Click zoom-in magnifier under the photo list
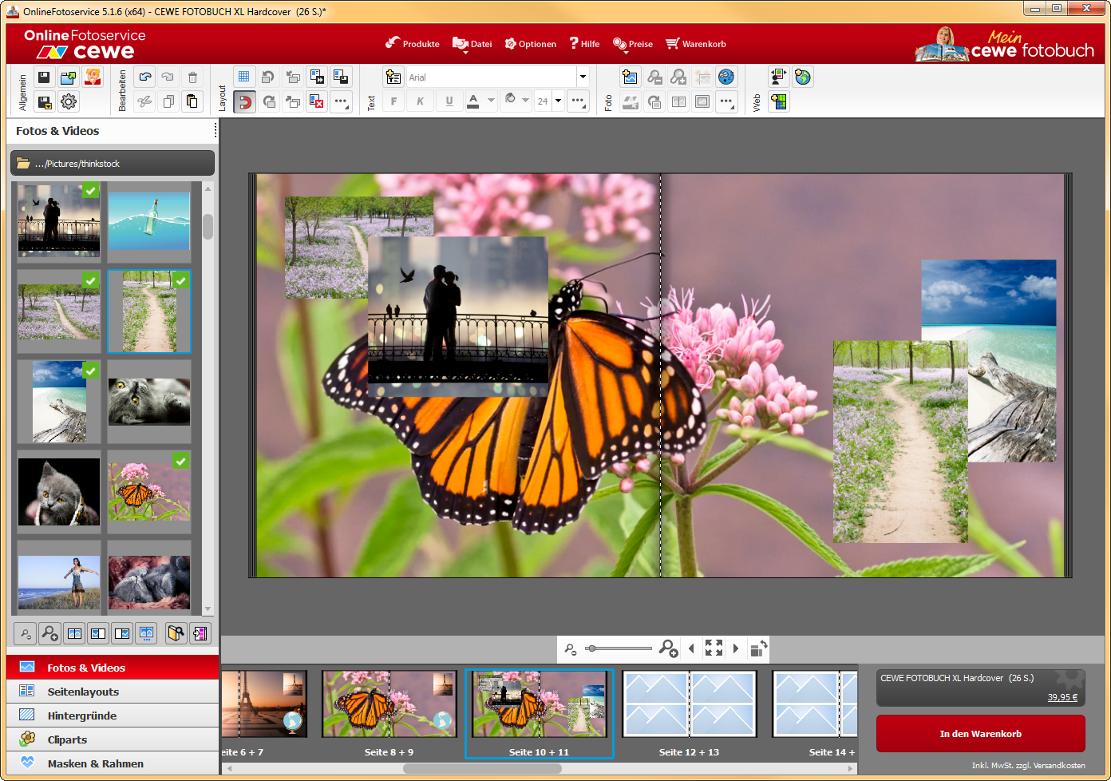This screenshot has height=781, width=1111. point(49,633)
